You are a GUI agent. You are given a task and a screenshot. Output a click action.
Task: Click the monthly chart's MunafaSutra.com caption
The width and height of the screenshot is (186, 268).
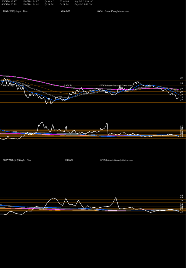pyautogui.click(x=116, y=160)
